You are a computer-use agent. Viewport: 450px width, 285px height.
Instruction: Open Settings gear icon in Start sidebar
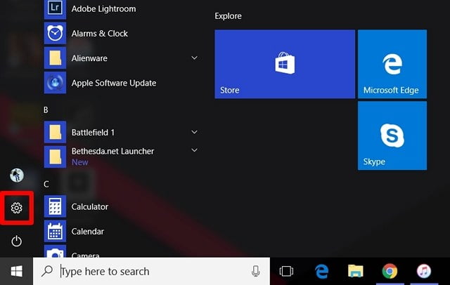pyautogui.click(x=17, y=208)
